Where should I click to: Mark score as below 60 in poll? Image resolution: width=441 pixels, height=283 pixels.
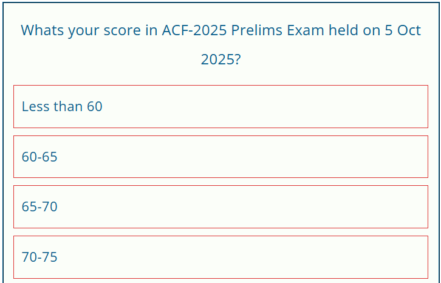tap(220, 106)
